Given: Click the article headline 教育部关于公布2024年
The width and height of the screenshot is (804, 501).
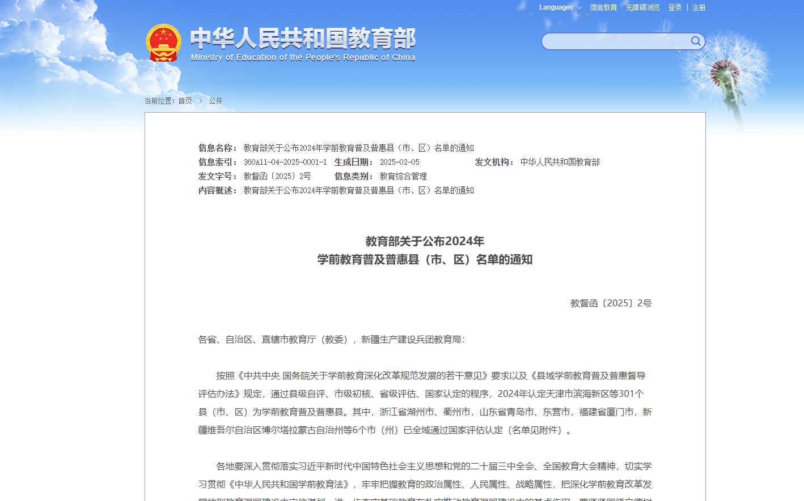Looking at the screenshot, I should click(425, 241).
